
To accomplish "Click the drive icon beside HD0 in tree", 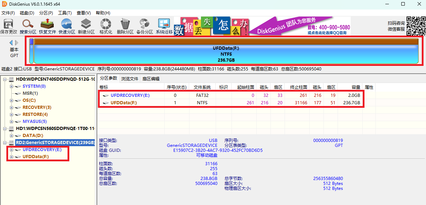I will coord(12,79).
